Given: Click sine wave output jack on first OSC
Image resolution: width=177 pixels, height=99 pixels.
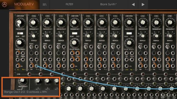Looking at the screenshot, I should [37, 47].
